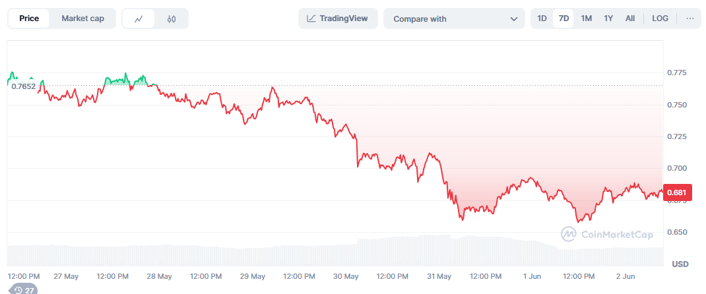The height and width of the screenshot is (294, 706).
Task: Open the TradingView chart
Action: pos(338,18)
